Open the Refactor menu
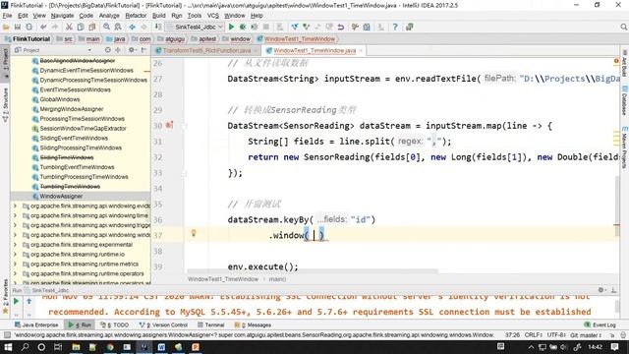 pyautogui.click(x=136, y=16)
